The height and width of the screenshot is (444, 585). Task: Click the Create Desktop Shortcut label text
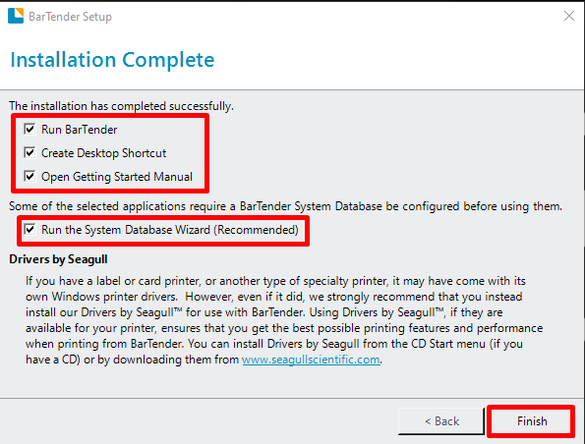[103, 153]
